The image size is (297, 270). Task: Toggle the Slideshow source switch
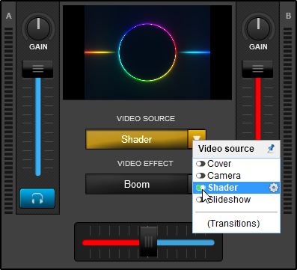200,200
